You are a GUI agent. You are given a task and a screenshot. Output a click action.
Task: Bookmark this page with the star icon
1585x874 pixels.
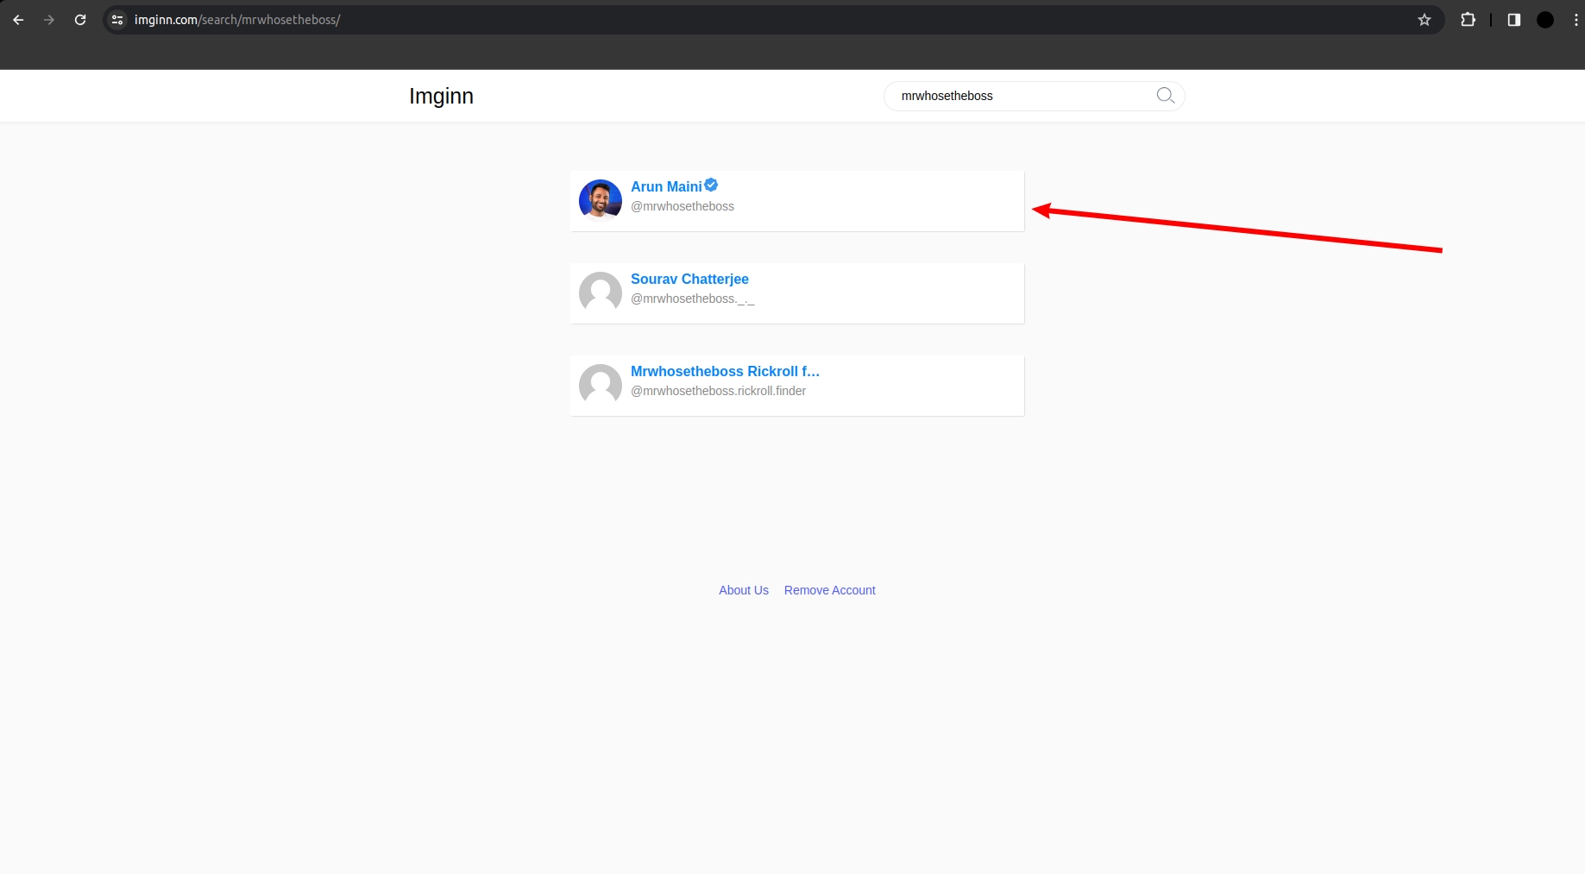click(1424, 20)
